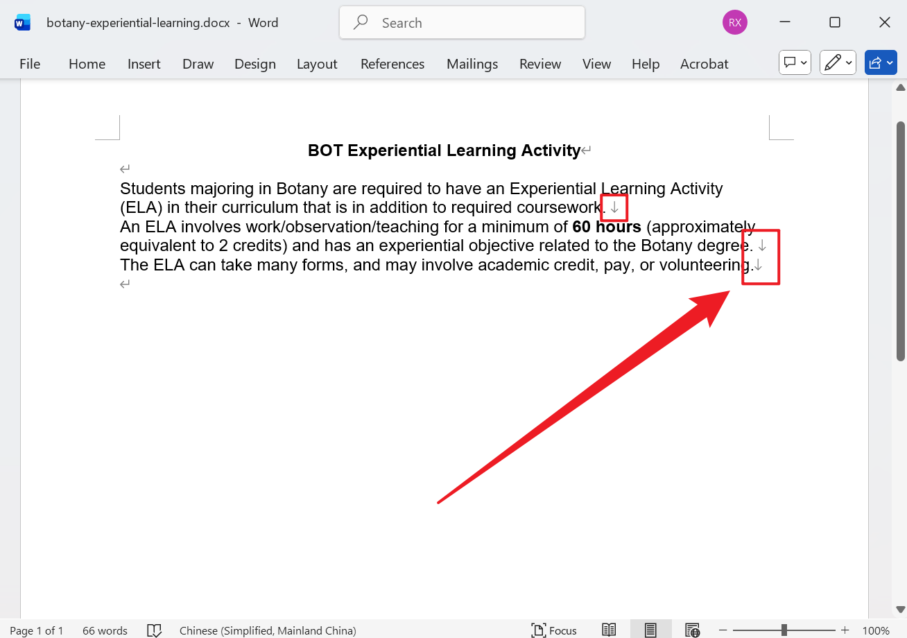The image size is (907, 638).
Task: Minimize the Word window
Action: pyautogui.click(x=785, y=22)
